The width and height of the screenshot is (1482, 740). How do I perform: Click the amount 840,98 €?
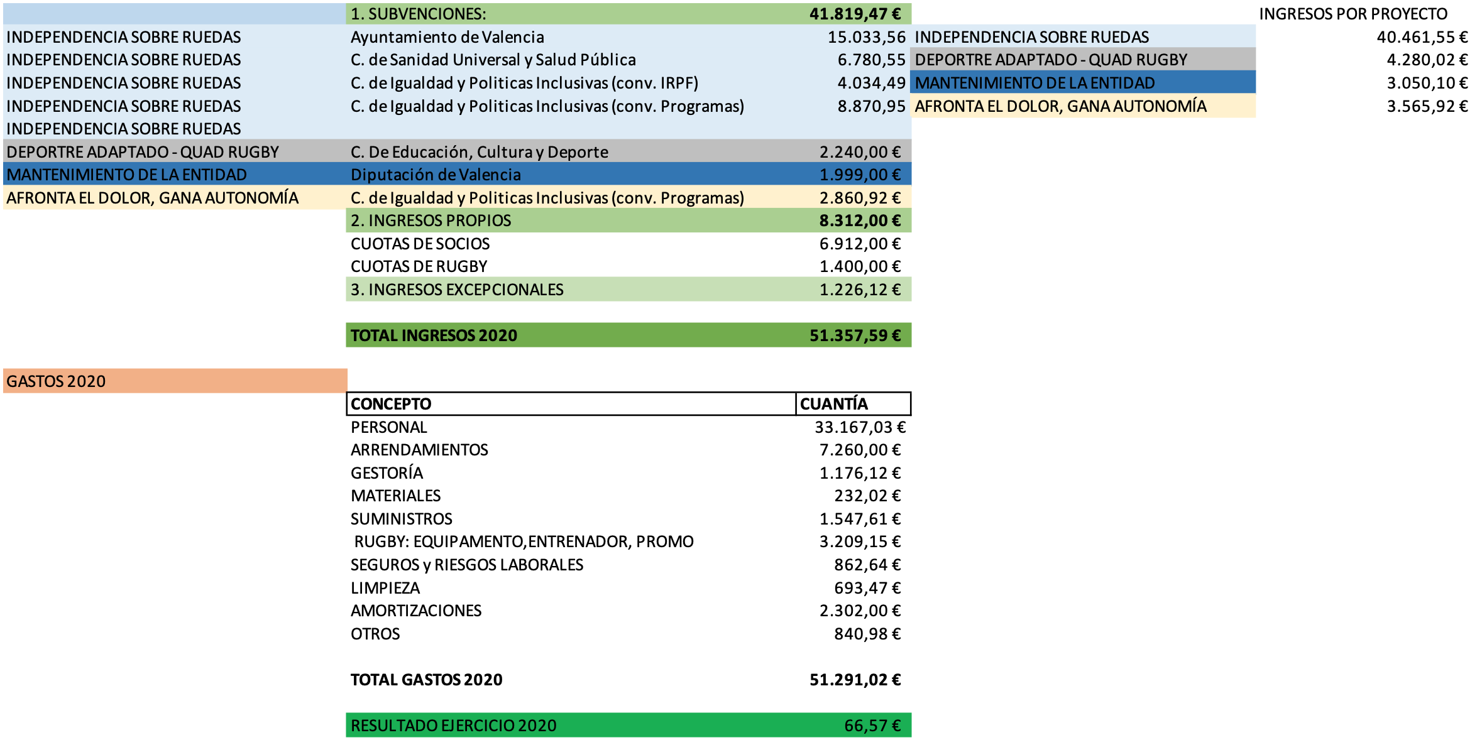pos(867,634)
